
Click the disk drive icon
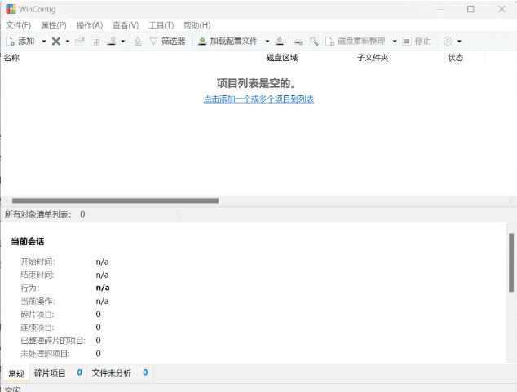coord(298,42)
